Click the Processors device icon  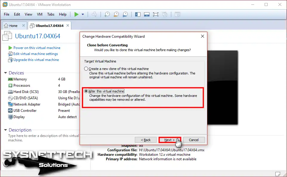click(x=10, y=86)
